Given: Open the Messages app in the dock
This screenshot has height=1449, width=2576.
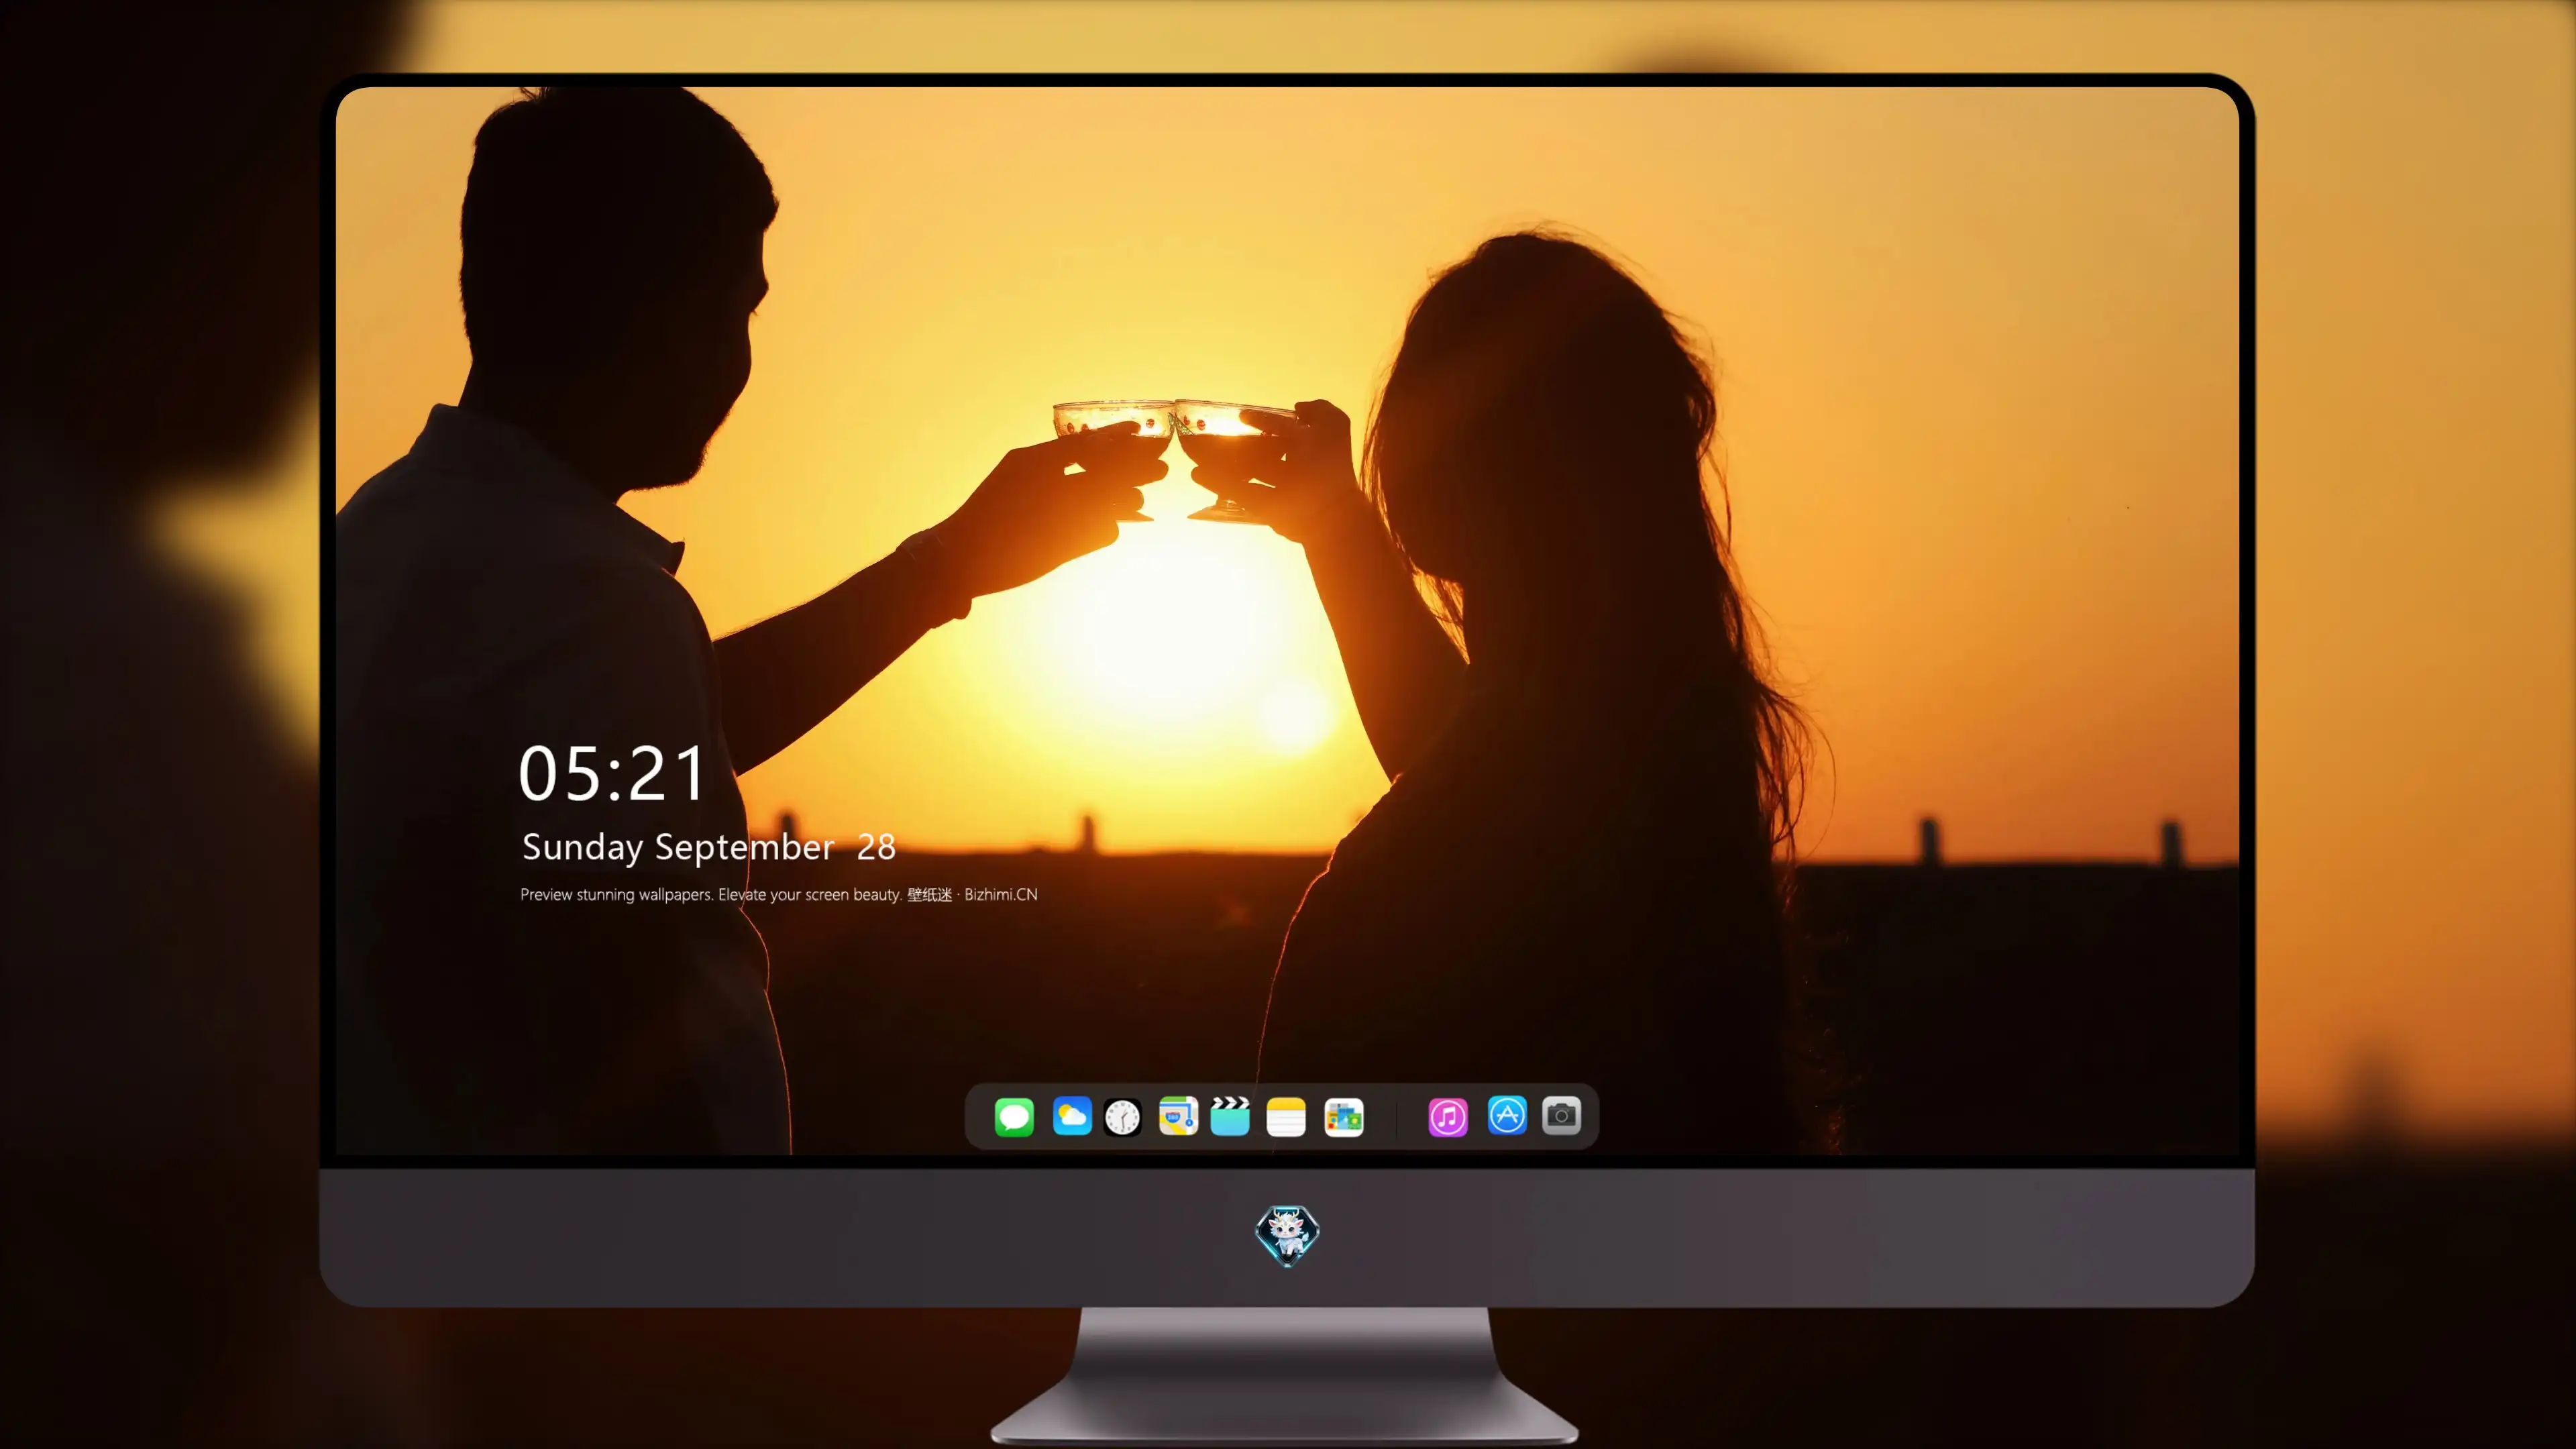Looking at the screenshot, I should (1014, 1116).
